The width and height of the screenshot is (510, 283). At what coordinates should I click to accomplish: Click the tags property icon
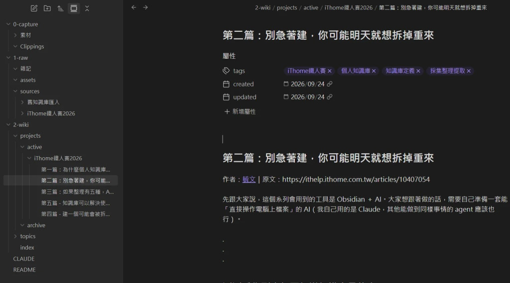coord(226,71)
